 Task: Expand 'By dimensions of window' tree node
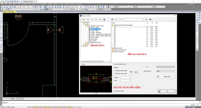(x=86, y=43)
